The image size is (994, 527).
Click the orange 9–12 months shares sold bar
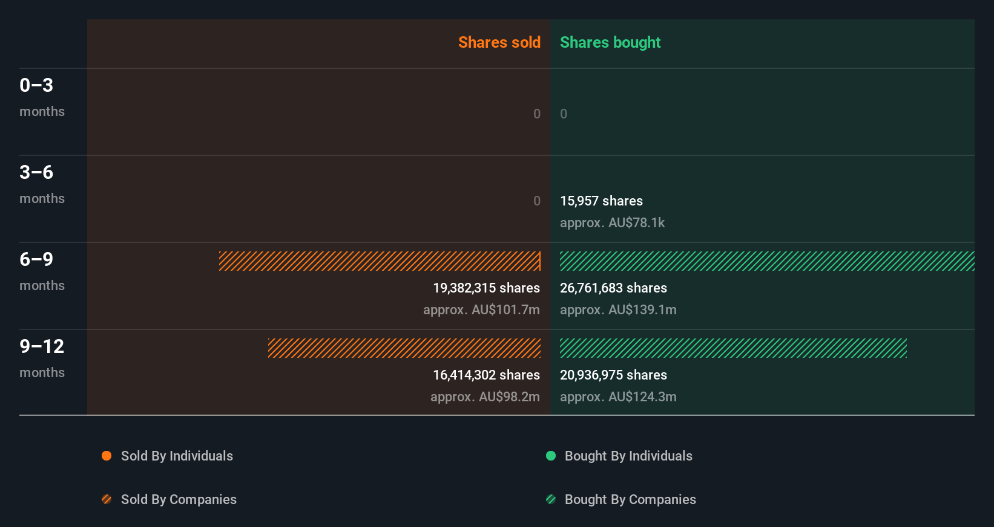[404, 348]
